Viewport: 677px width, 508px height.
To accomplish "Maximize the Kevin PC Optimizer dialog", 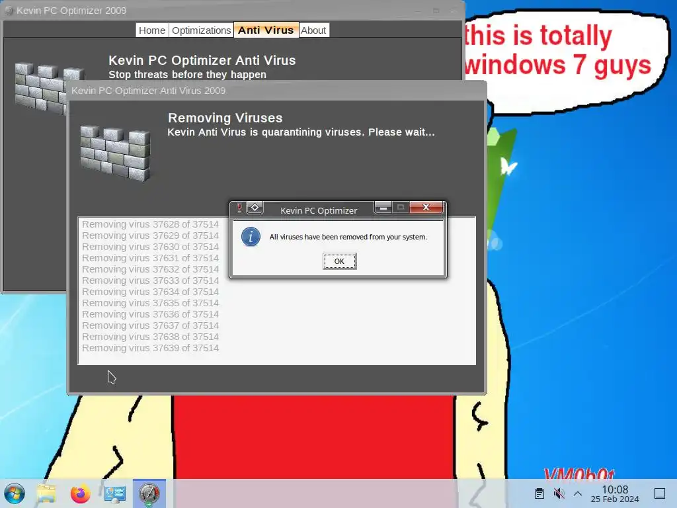I will click(401, 207).
